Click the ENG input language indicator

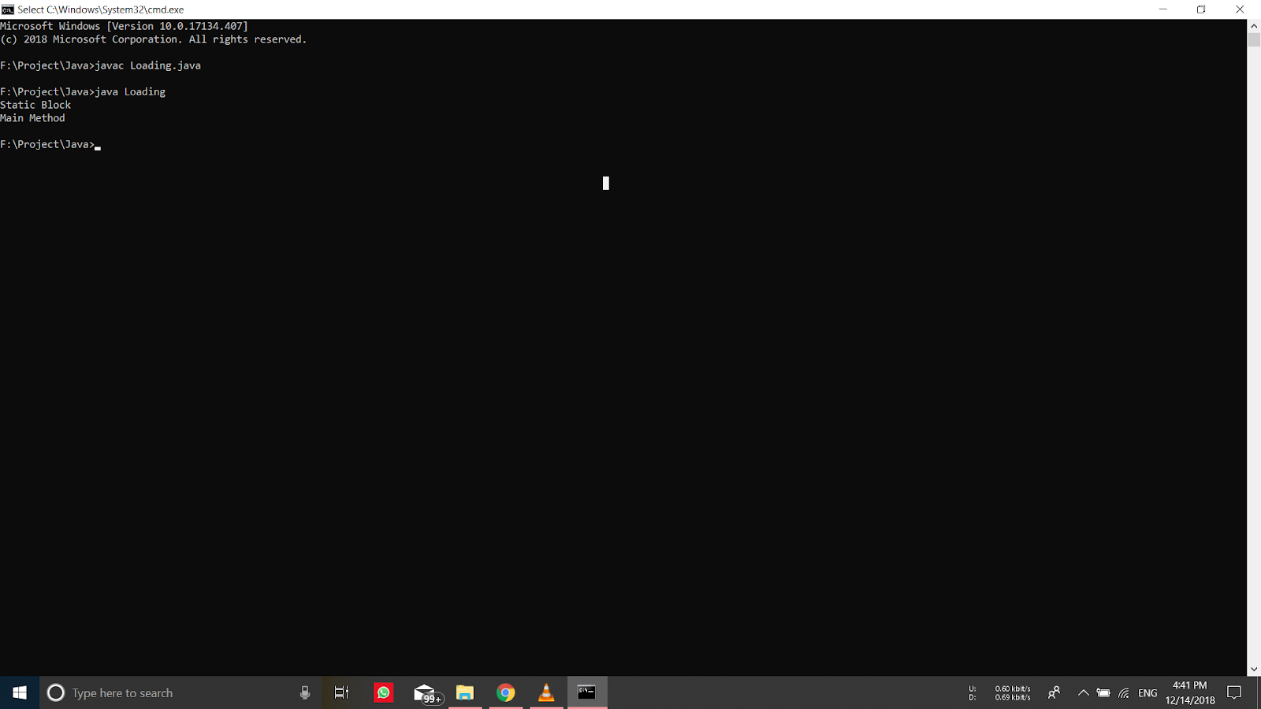pyautogui.click(x=1148, y=693)
